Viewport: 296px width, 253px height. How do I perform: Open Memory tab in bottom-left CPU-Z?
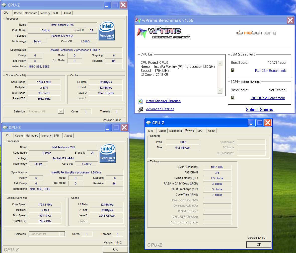click(x=46, y=136)
